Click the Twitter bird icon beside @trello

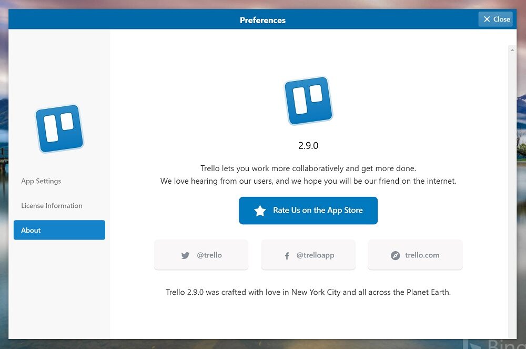185,255
